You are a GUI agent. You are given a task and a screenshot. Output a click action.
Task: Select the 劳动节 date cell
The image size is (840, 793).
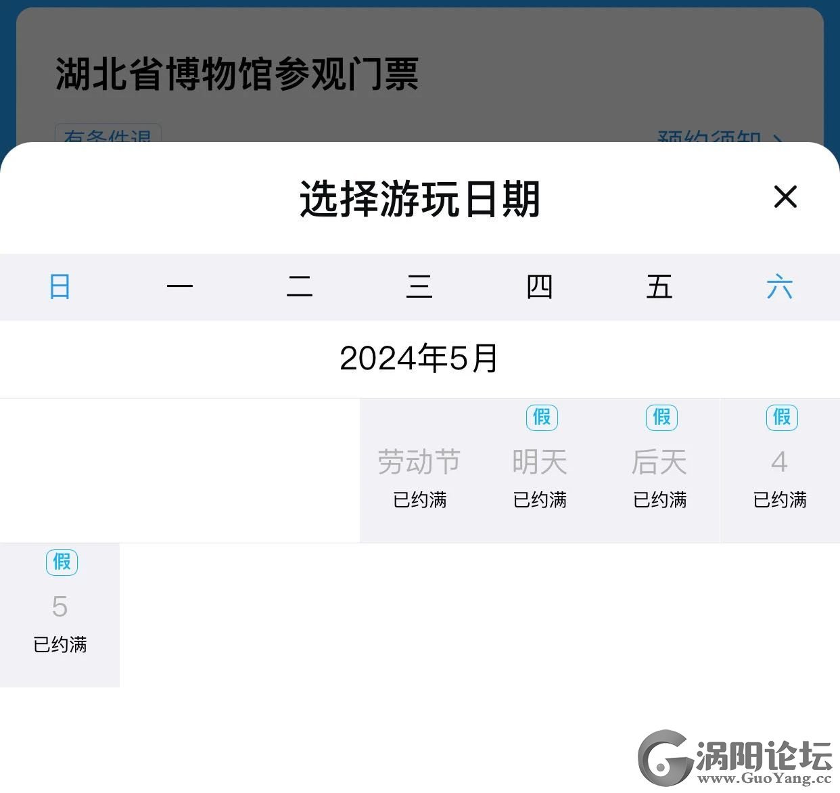point(420,471)
